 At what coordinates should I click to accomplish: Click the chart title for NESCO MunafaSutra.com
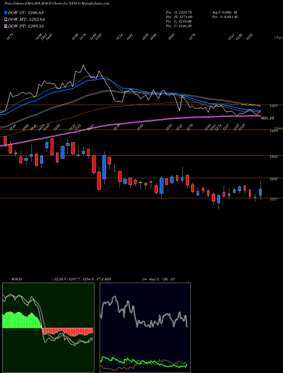(57, 3)
